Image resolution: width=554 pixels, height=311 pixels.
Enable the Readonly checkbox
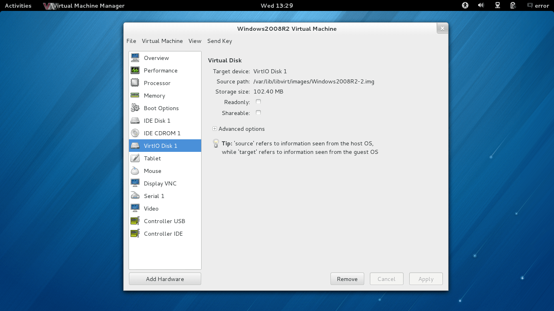(x=258, y=102)
